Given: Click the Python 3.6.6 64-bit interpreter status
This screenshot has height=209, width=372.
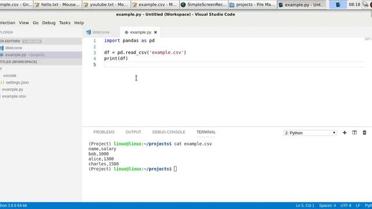Looking at the screenshot, I should [x=13, y=206].
